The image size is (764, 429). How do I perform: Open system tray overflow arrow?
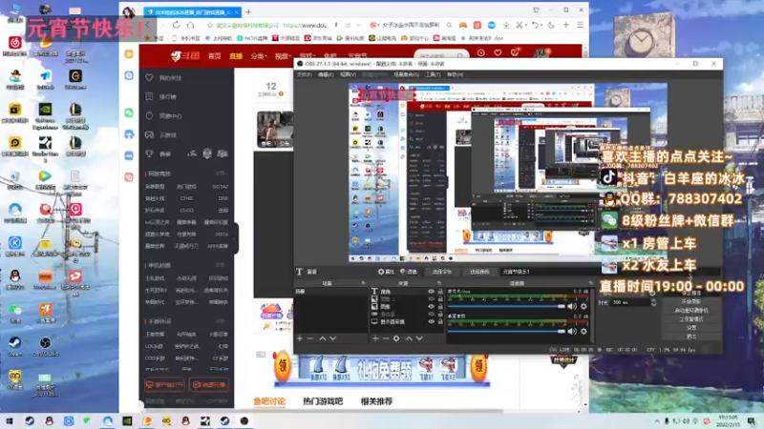[657, 421]
